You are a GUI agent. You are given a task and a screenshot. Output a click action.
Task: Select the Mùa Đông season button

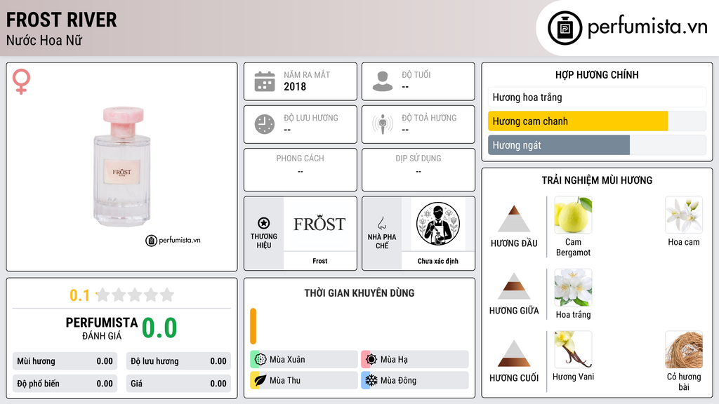[x=415, y=380]
